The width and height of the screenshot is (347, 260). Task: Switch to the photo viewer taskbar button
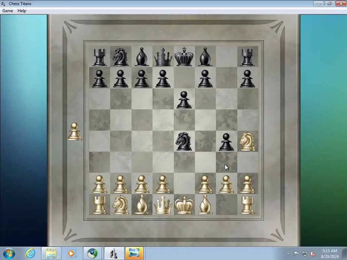135,253
